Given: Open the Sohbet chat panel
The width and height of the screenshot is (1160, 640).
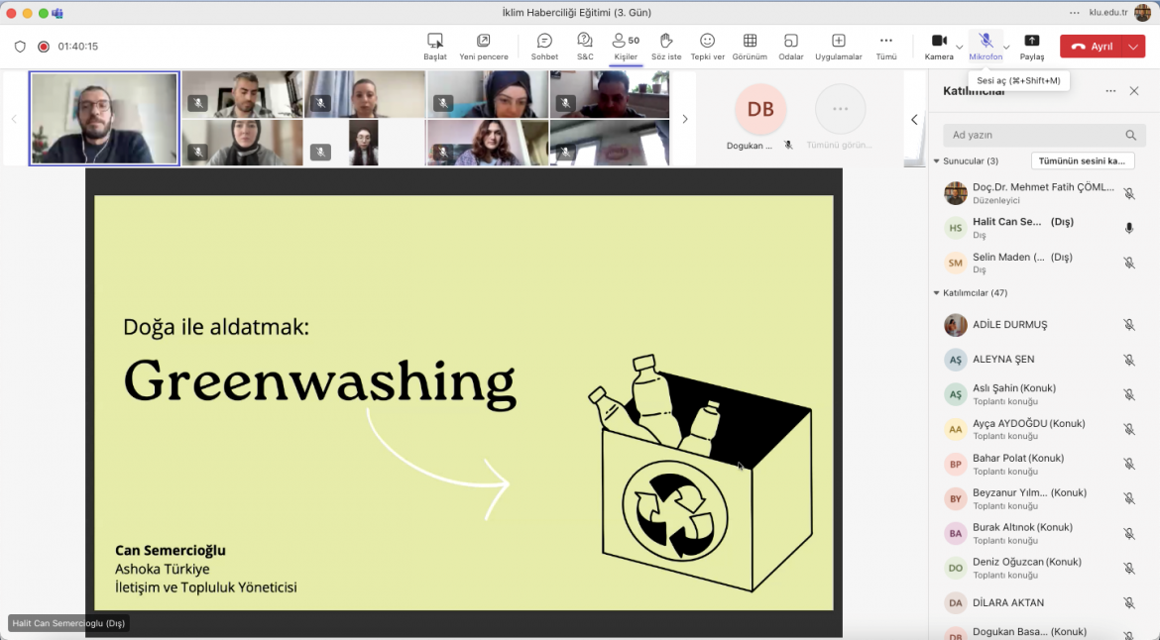Looking at the screenshot, I should (544, 46).
